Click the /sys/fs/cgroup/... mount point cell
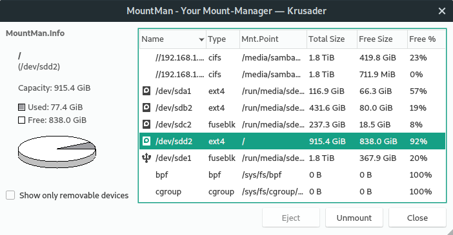 [x=273, y=191]
